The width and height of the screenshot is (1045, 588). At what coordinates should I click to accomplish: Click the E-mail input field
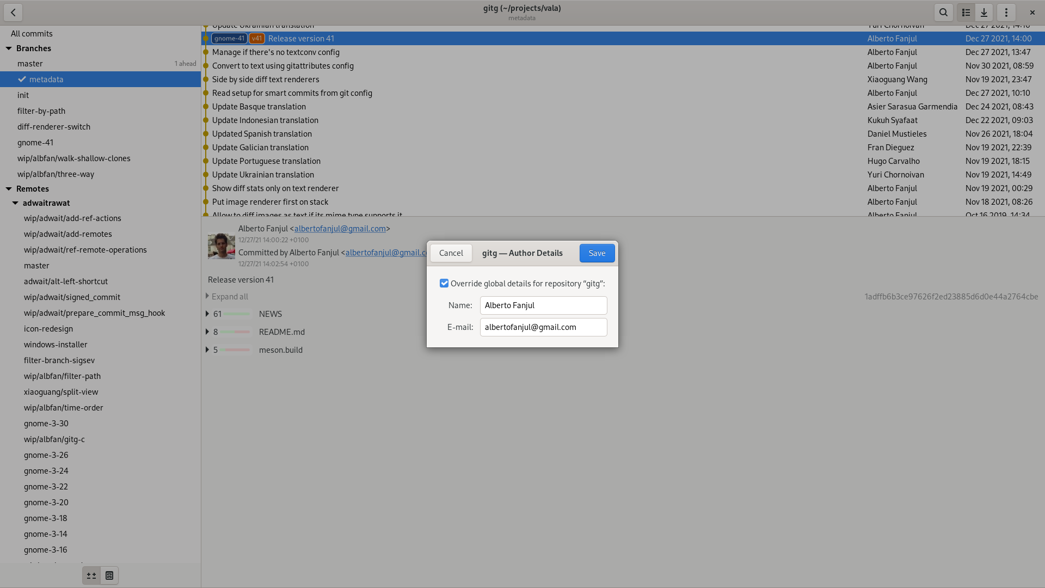[544, 327]
